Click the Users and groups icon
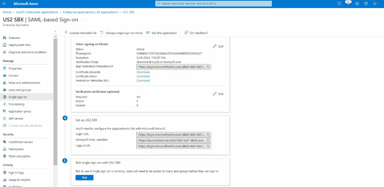This screenshot has height=187, width=384. 4,90
